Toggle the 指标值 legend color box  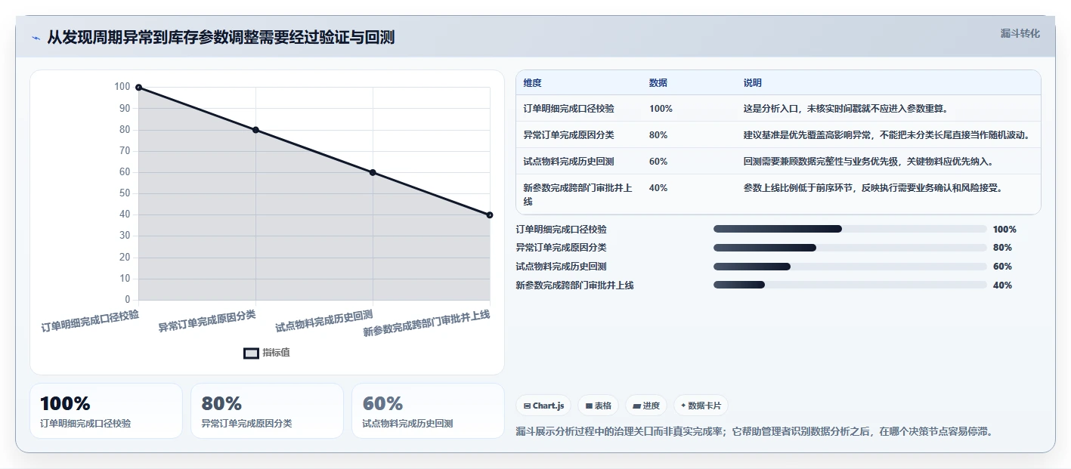[251, 353]
